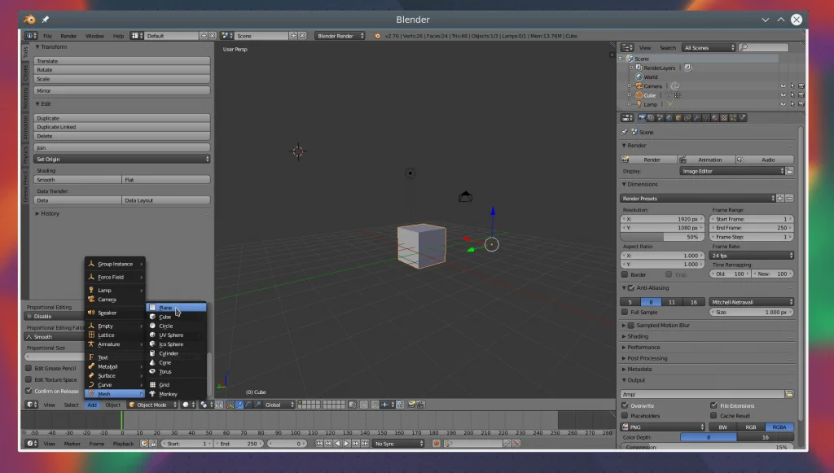The image size is (834, 473).
Task: Select Monkey from the Mesh submenu
Action: [x=168, y=394]
